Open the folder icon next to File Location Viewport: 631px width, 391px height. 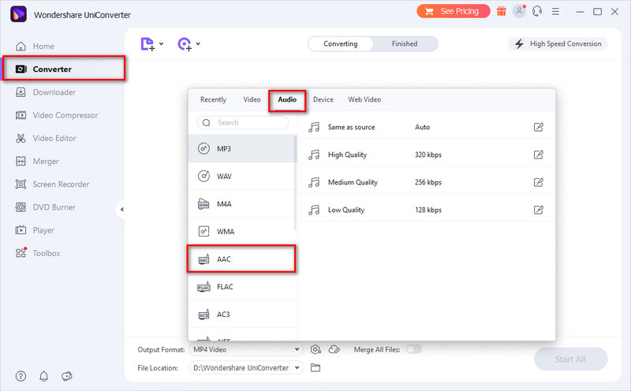pyautogui.click(x=315, y=367)
